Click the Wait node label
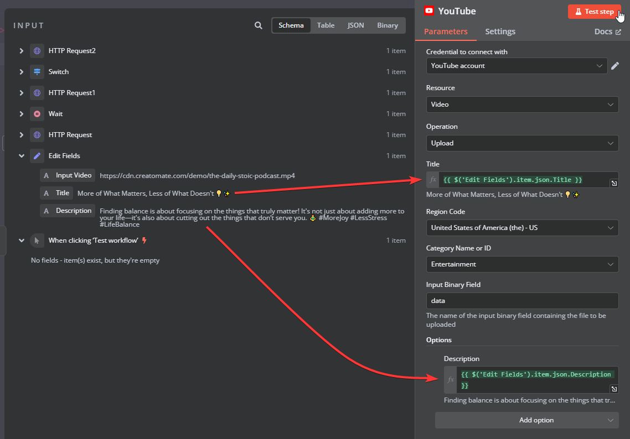 (55, 114)
